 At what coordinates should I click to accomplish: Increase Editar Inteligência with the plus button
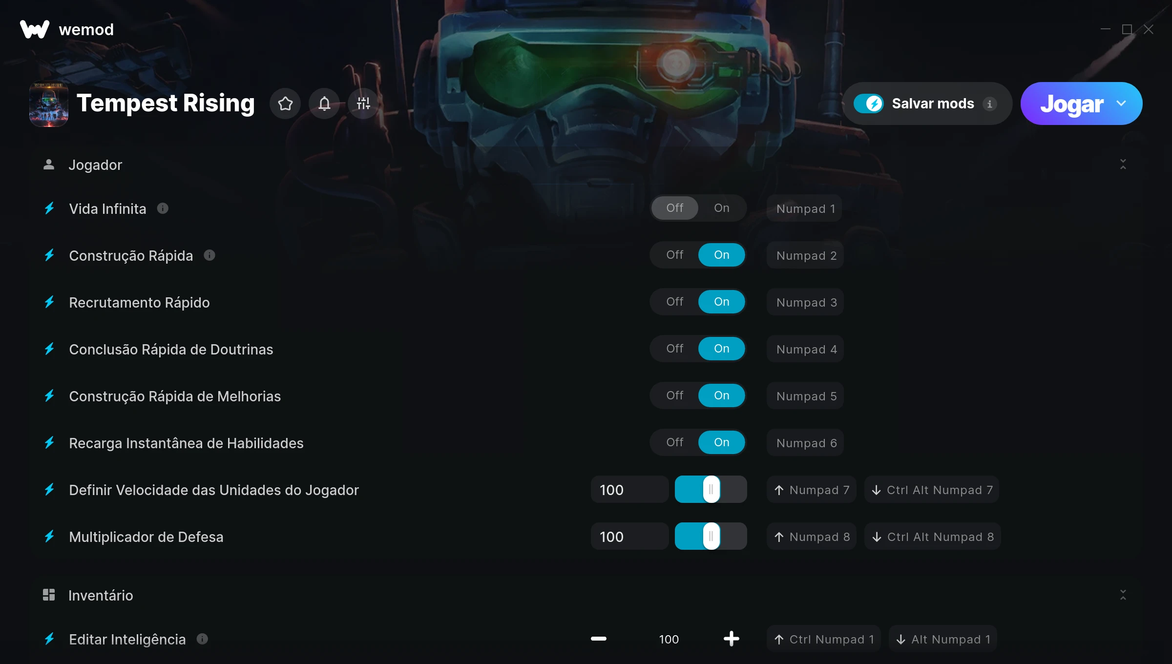pos(731,639)
